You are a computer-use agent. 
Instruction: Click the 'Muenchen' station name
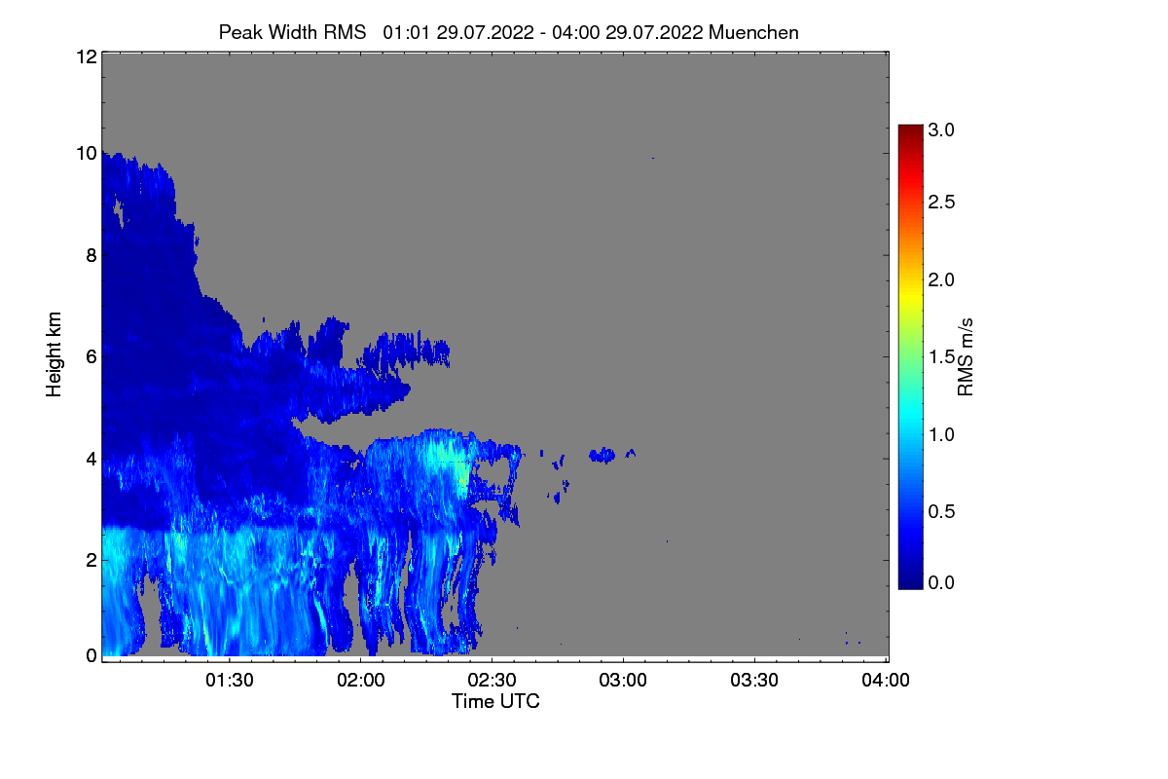754,32
